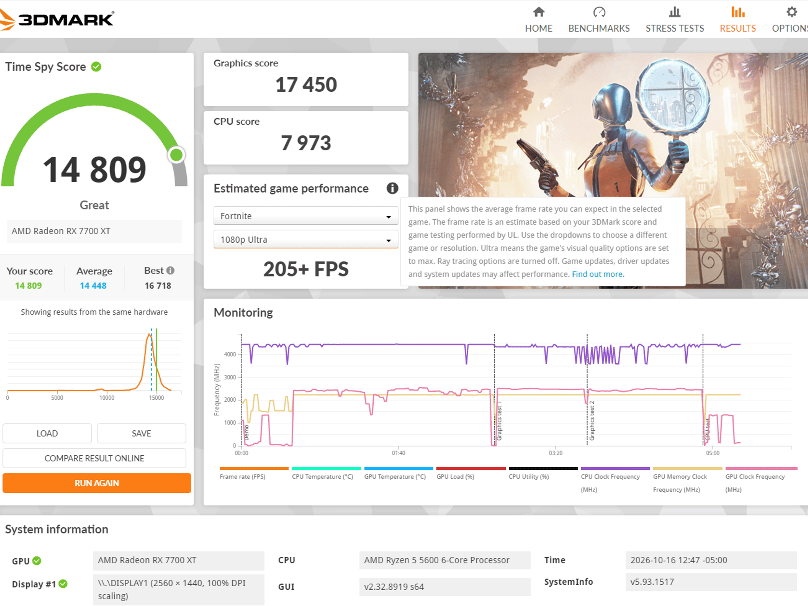Open the STRESS TESTS tab label

click(675, 28)
